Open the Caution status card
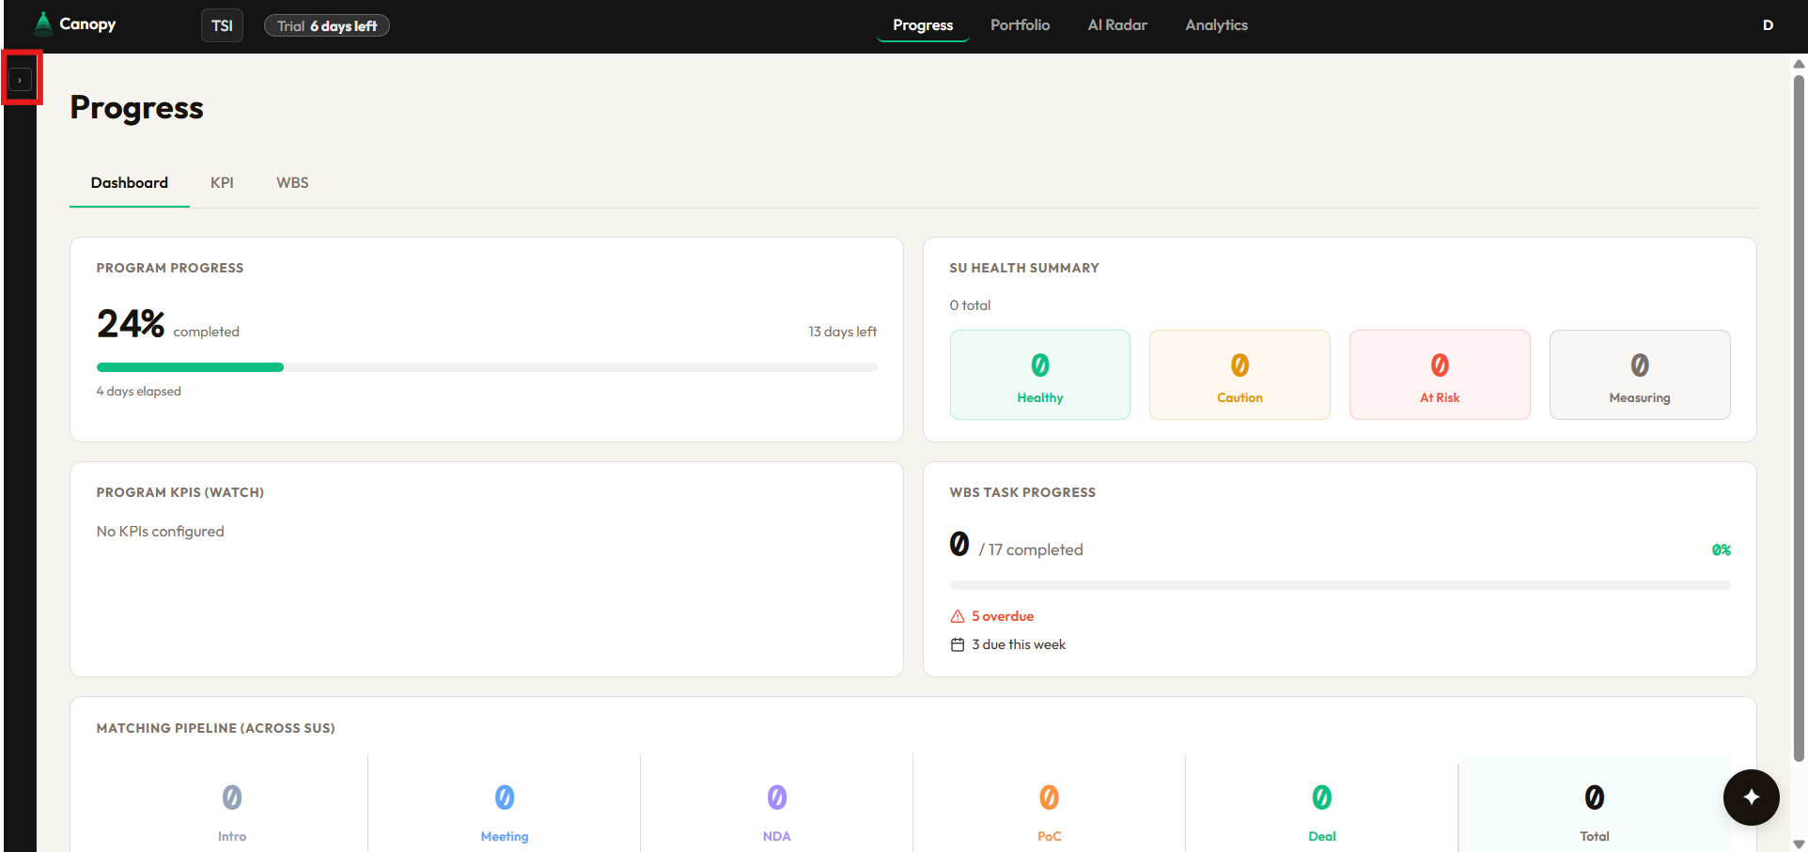Image resolution: width=1808 pixels, height=852 pixels. tap(1239, 375)
